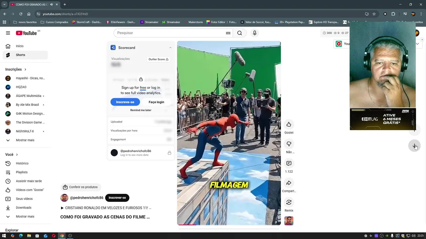The image size is (426, 239).
Task: Open the tab search dropdown arrow
Action: coord(4,5)
